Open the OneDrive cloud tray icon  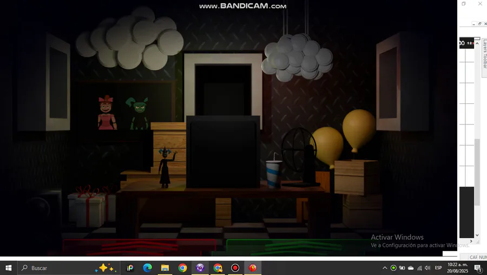coord(411,268)
